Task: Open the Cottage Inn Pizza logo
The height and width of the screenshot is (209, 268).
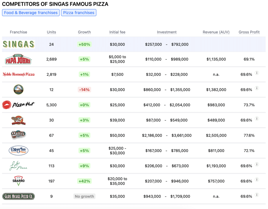Action: click(x=19, y=151)
